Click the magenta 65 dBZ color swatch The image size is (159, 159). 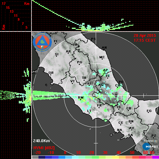coord(156,157)
